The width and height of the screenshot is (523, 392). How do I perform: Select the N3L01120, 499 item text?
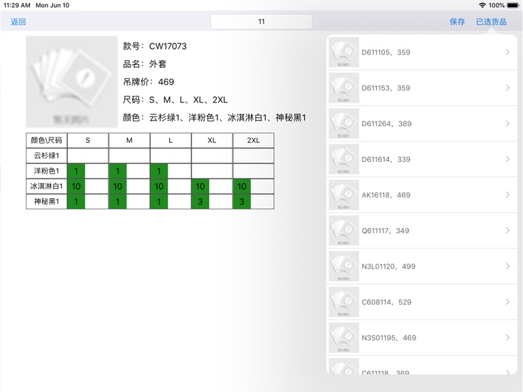tap(388, 266)
